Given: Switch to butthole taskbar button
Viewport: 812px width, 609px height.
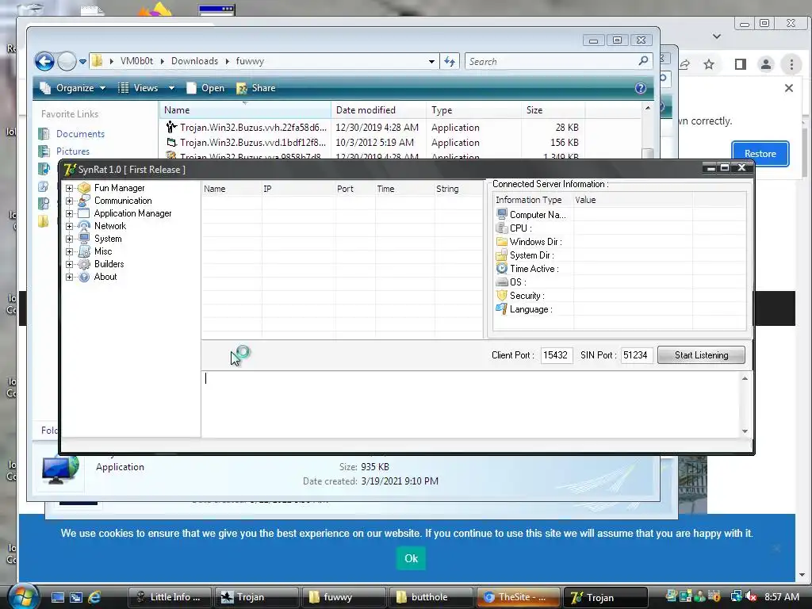Looking at the screenshot, I should click(431, 597).
